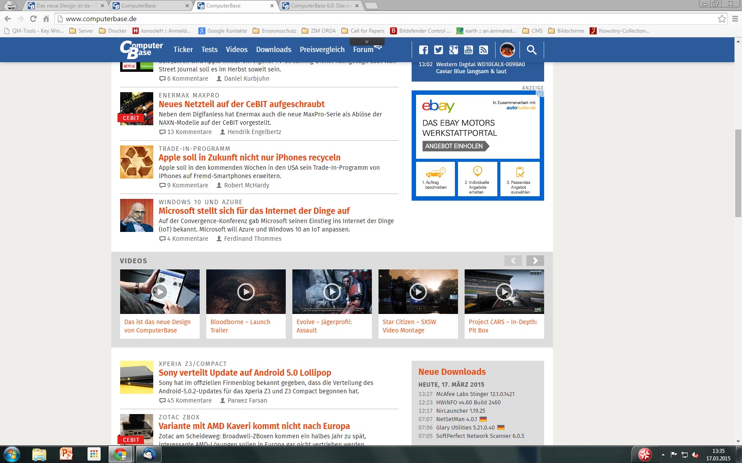The height and width of the screenshot is (463, 742).
Task: Open site search magnifier
Action: (x=532, y=50)
